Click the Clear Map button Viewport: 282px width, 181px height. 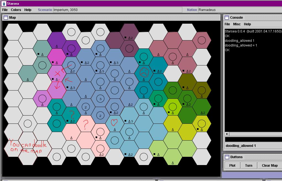tap(270, 165)
